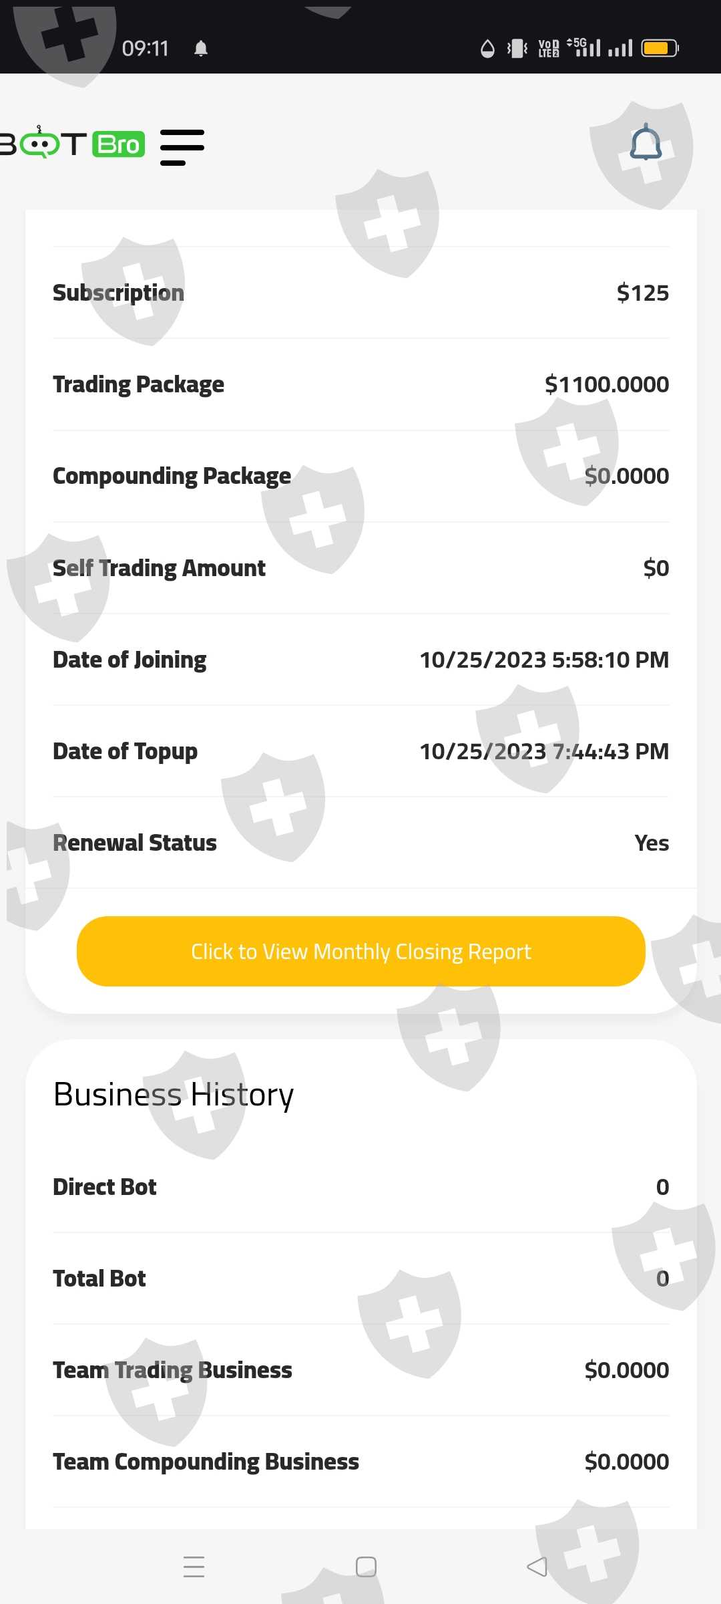721x1604 pixels.
Task: Open Android recent apps button
Action: (x=194, y=1567)
